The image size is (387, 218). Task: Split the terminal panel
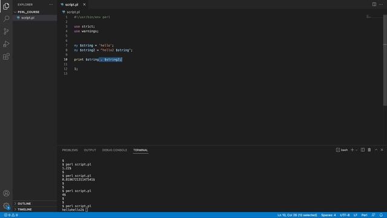tap(363, 150)
